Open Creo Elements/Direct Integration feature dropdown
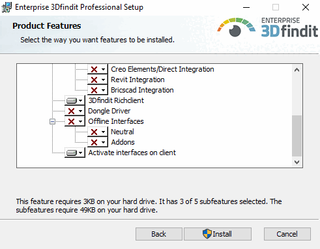This screenshot has height=249, width=320. pos(98,69)
